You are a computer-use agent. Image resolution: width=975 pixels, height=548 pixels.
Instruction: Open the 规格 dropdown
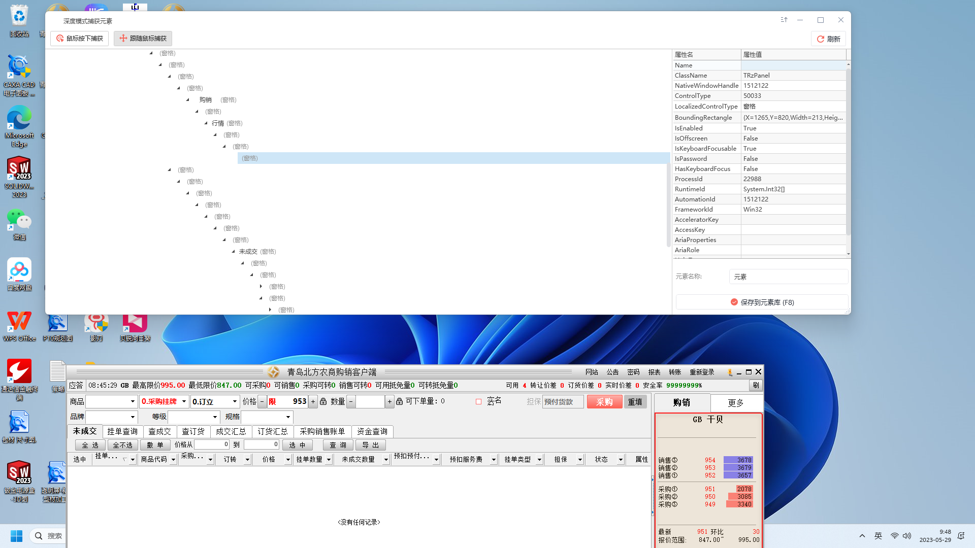click(x=288, y=417)
